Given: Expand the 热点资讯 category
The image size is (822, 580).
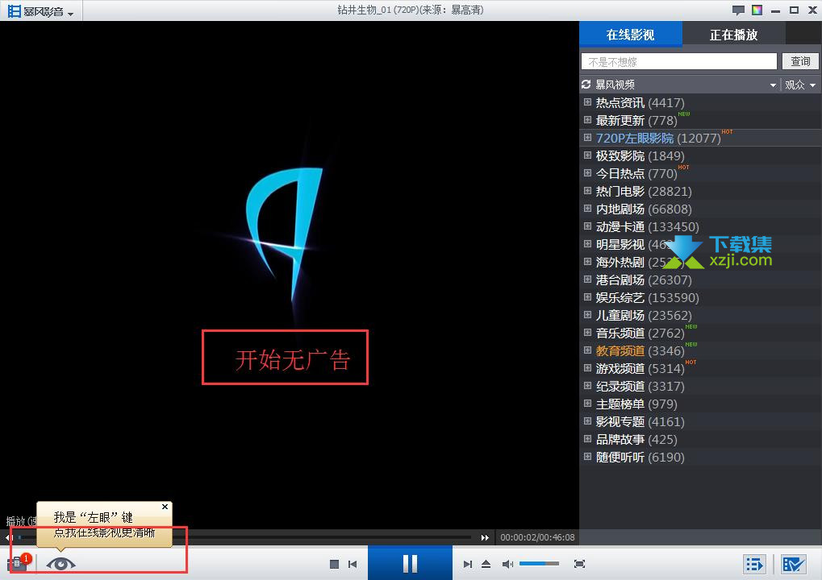Looking at the screenshot, I should pos(588,102).
